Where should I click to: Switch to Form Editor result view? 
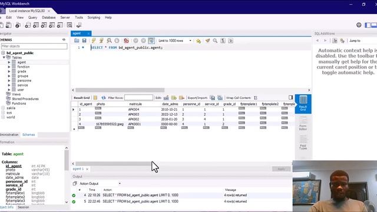click(x=303, y=124)
